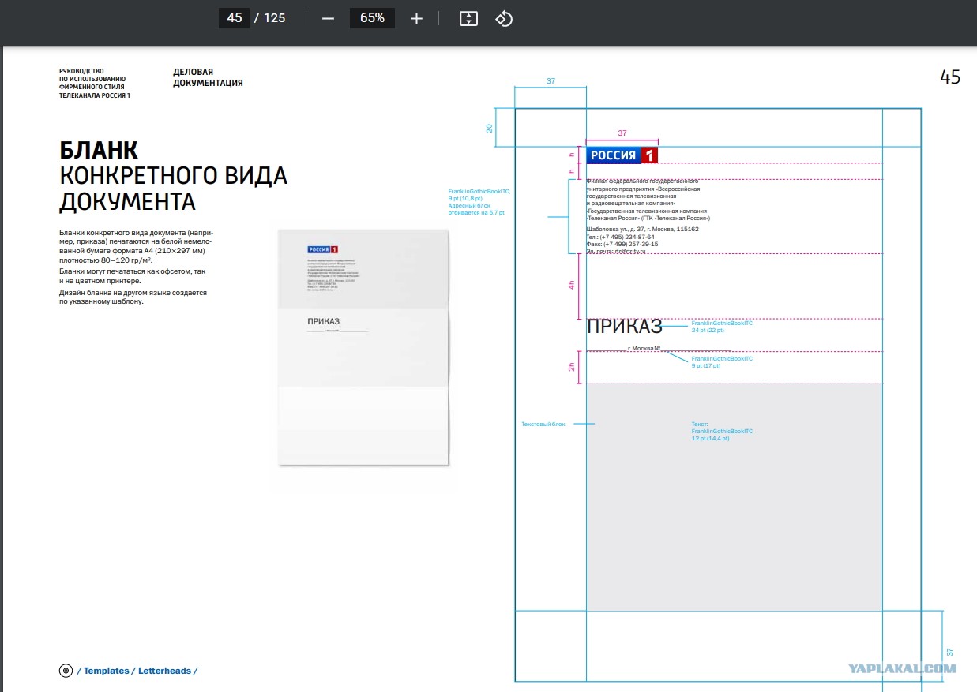Screen dimensions: 977x692
Task: Click the Текстовый блок annotation label
Action: coord(543,425)
